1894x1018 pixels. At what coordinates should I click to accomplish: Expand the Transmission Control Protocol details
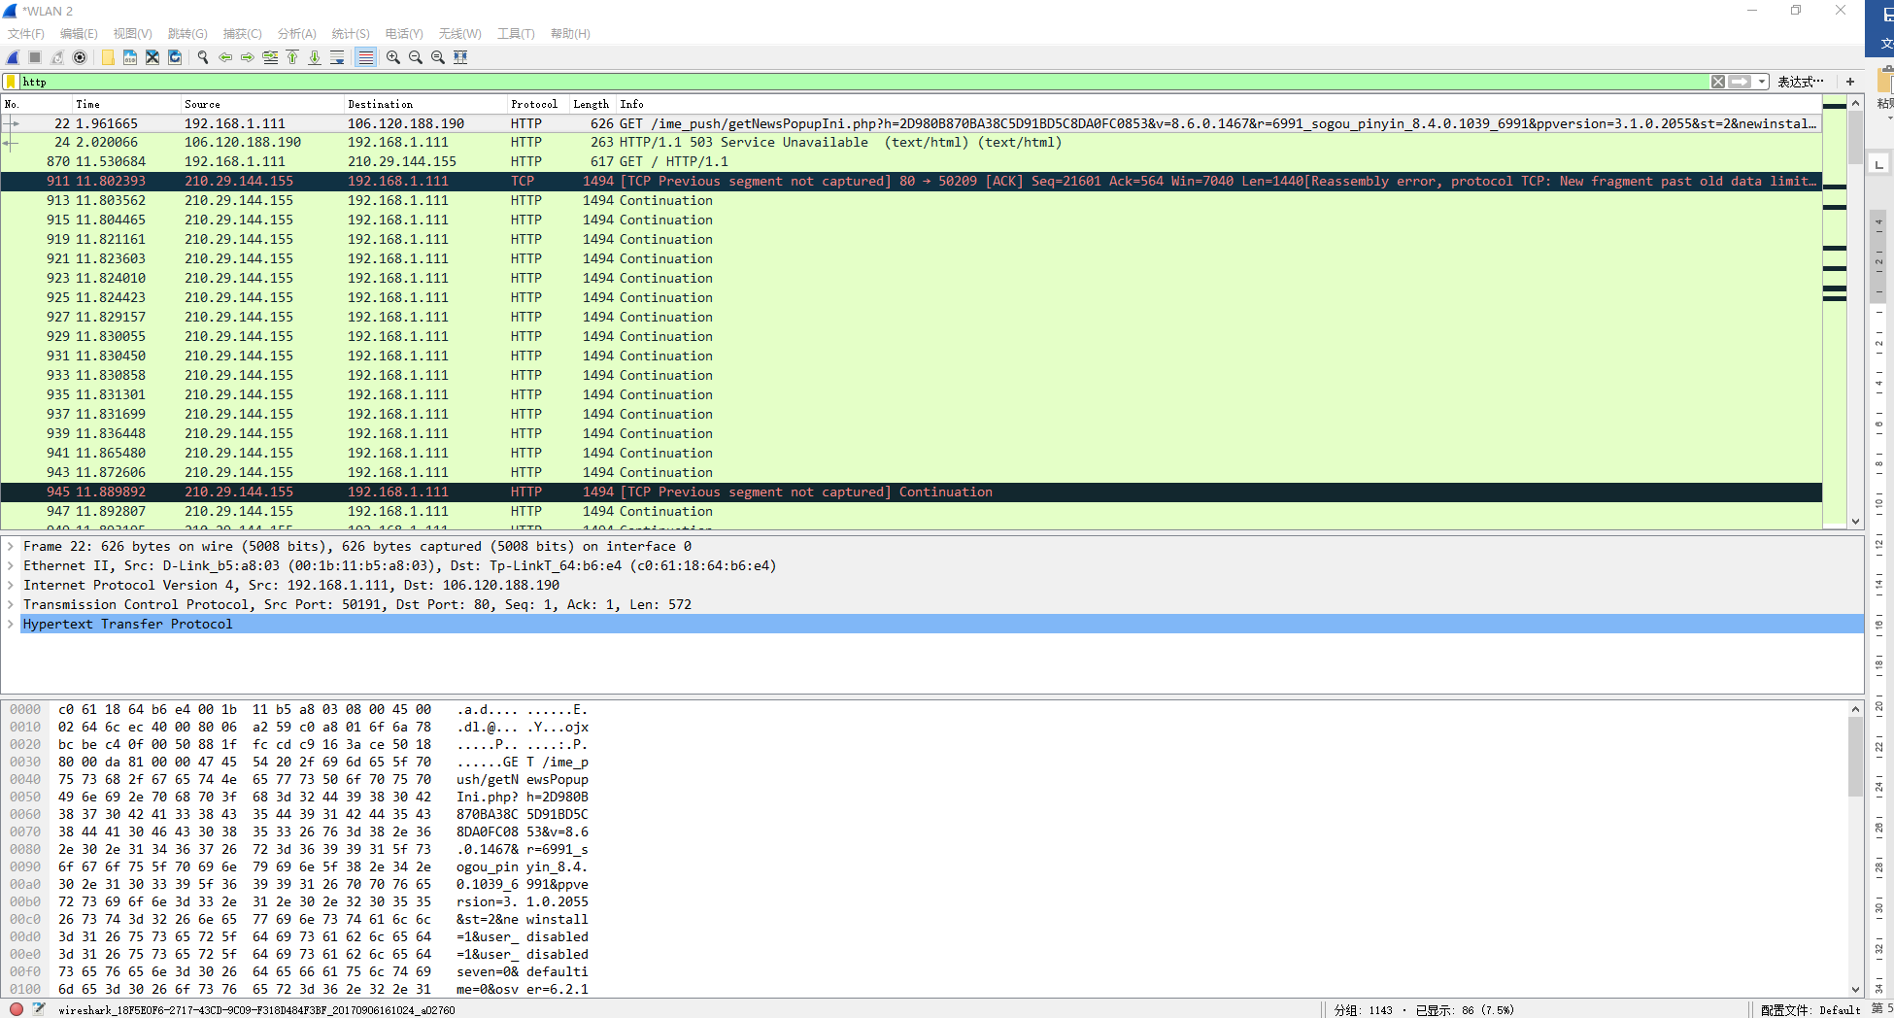[11, 604]
